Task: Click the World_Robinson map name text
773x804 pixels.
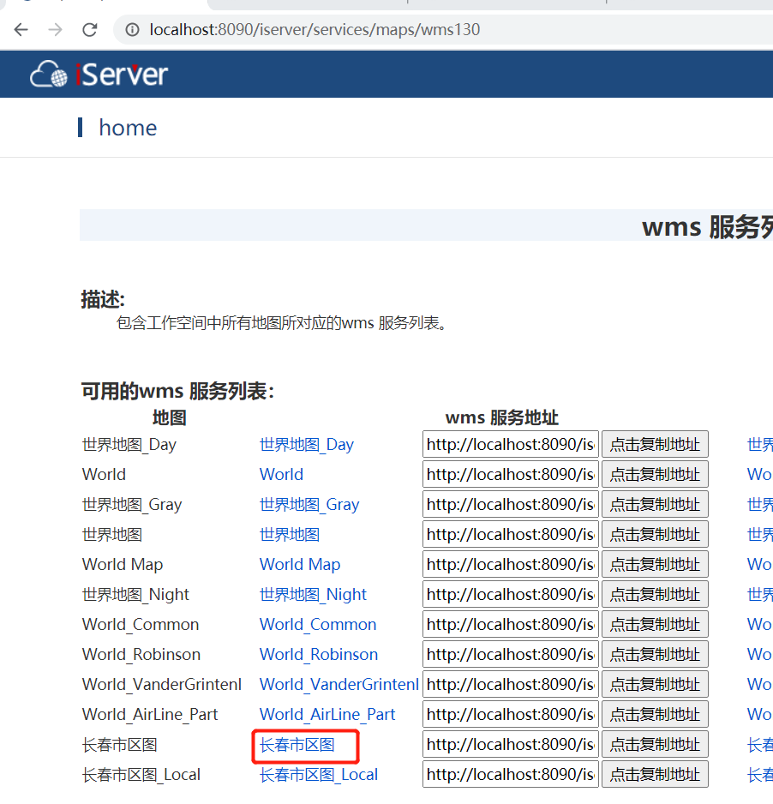Action: pos(141,655)
